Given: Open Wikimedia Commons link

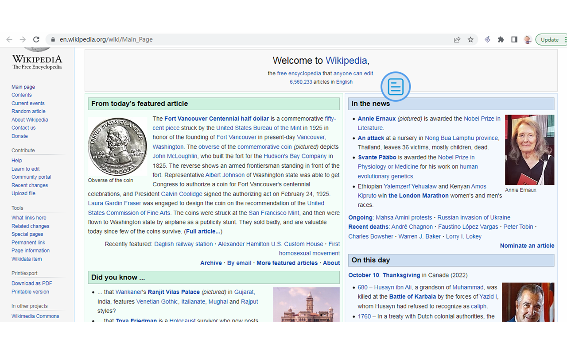Looking at the screenshot, I should pyautogui.click(x=35, y=316).
